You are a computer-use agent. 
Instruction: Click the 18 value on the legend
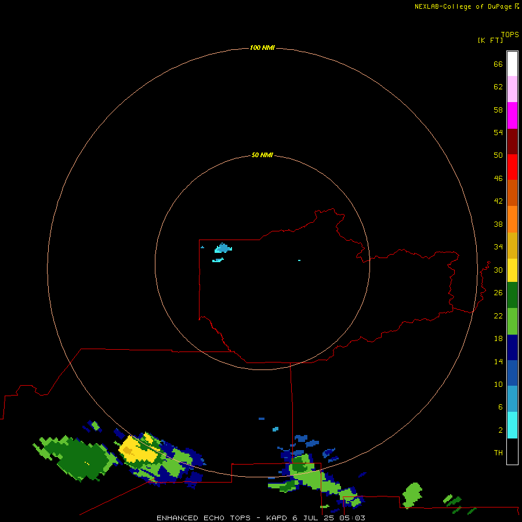click(498, 339)
